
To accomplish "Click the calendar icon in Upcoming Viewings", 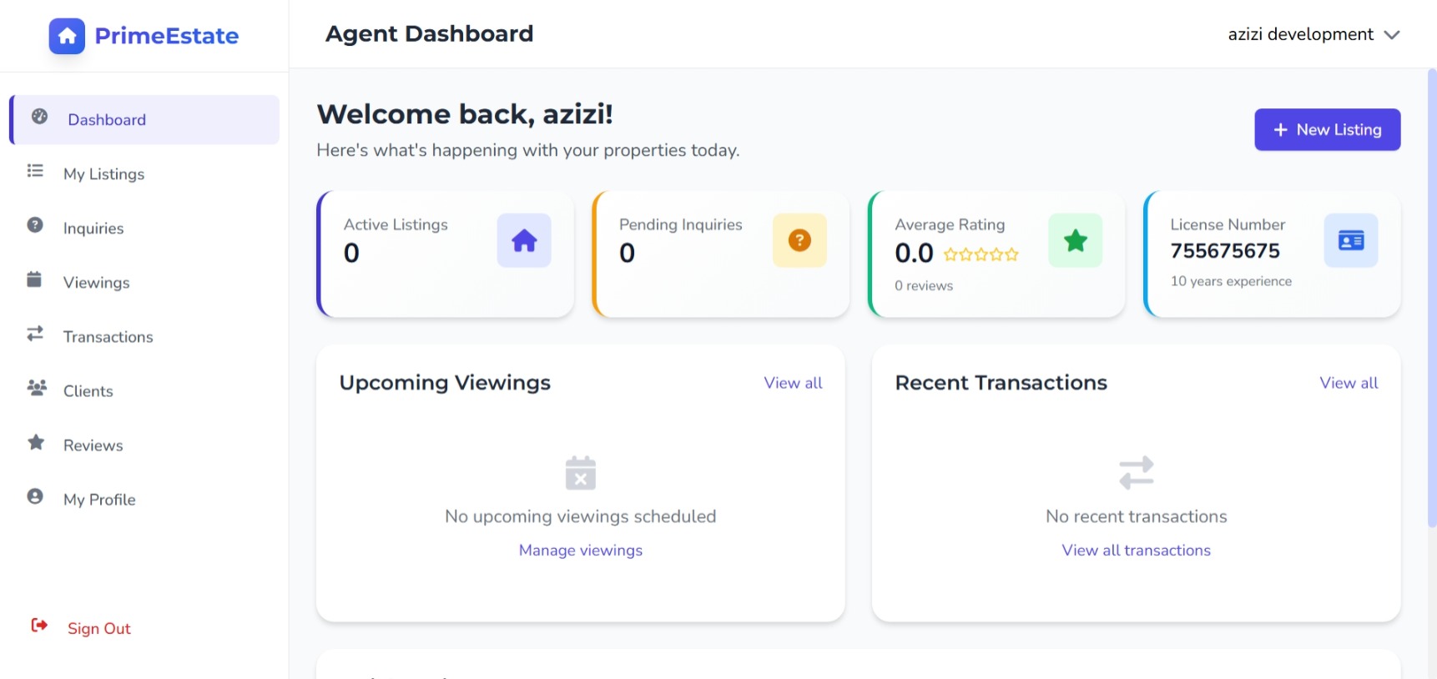I will 581,473.
